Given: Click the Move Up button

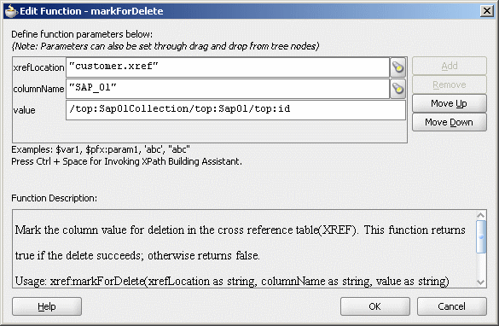Looking at the screenshot, I should [x=449, y=103].
